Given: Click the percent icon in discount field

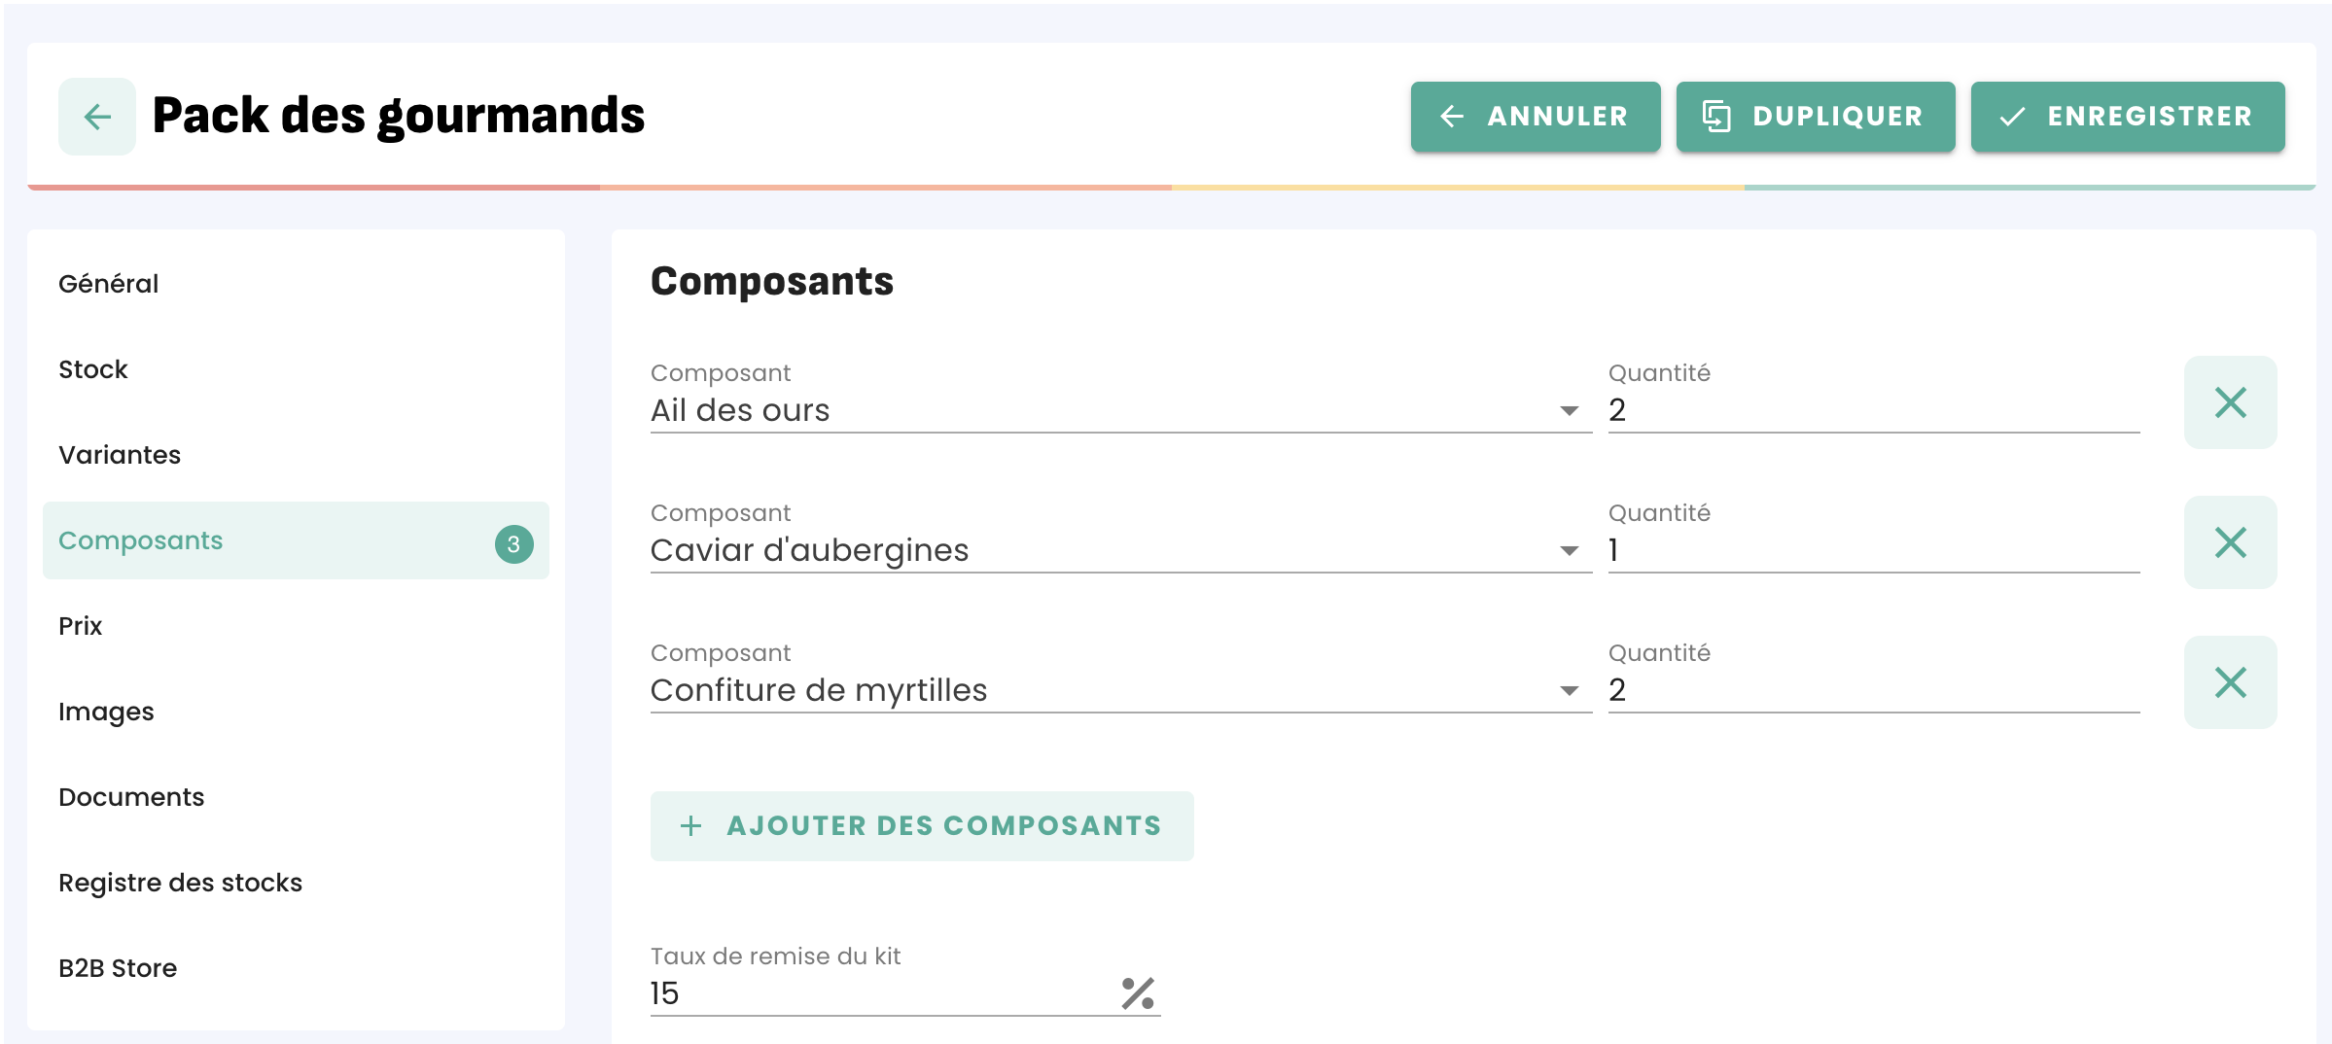Looking at the screenshot, I should coord(1137,993).
